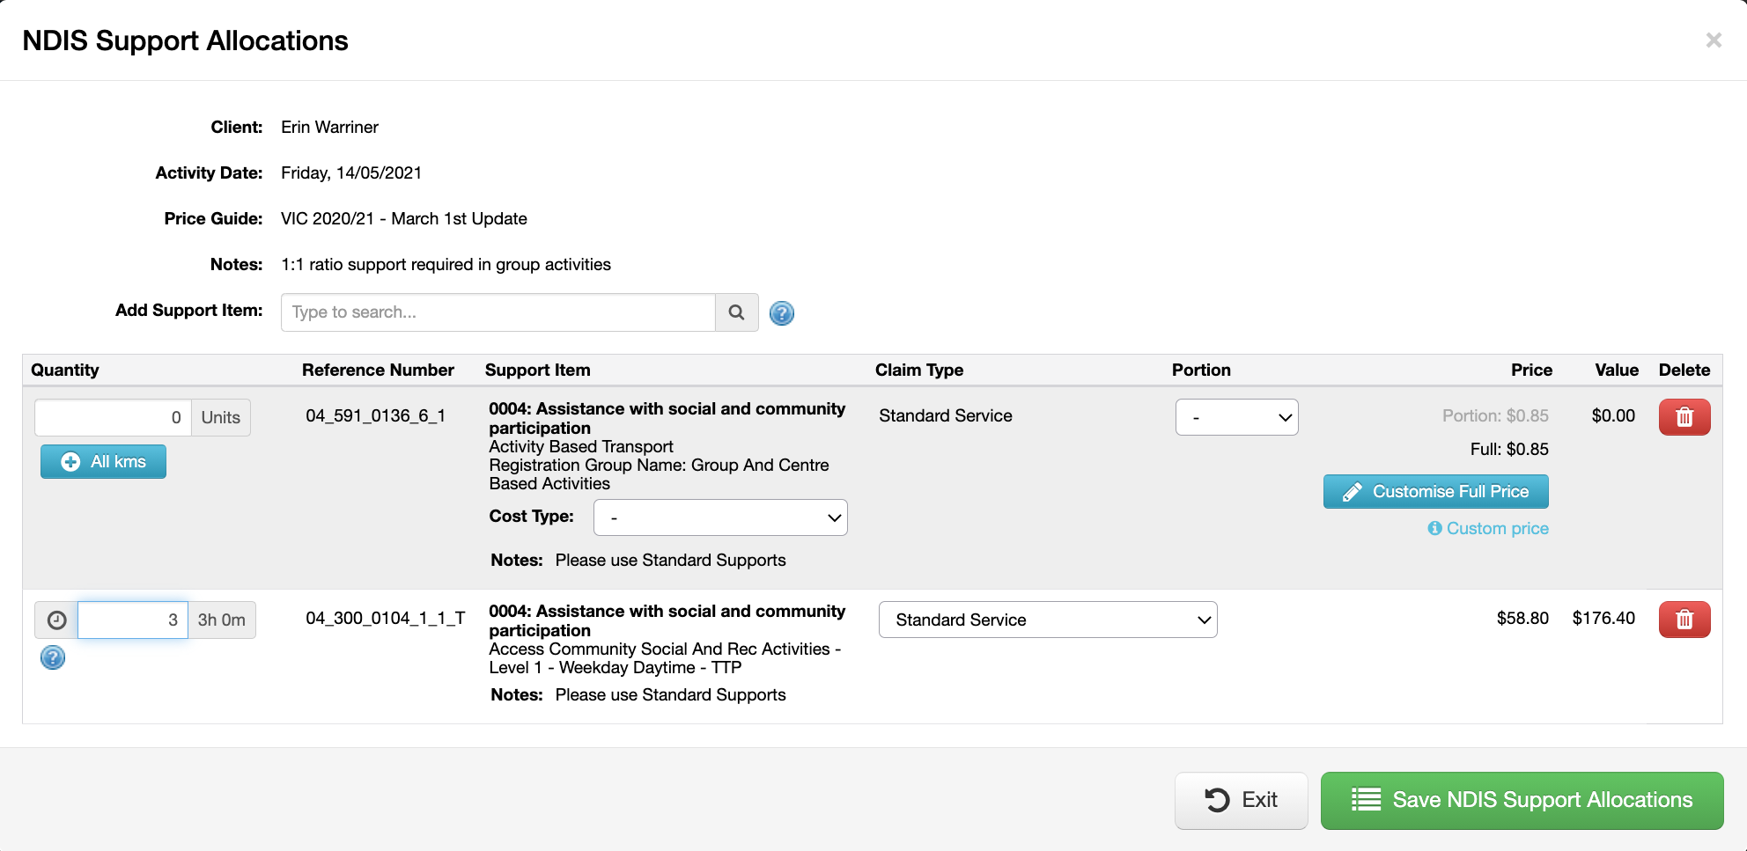Click Customise Full Price
The width and height of the screenshot is (1747, 851).
[1435, 491]
